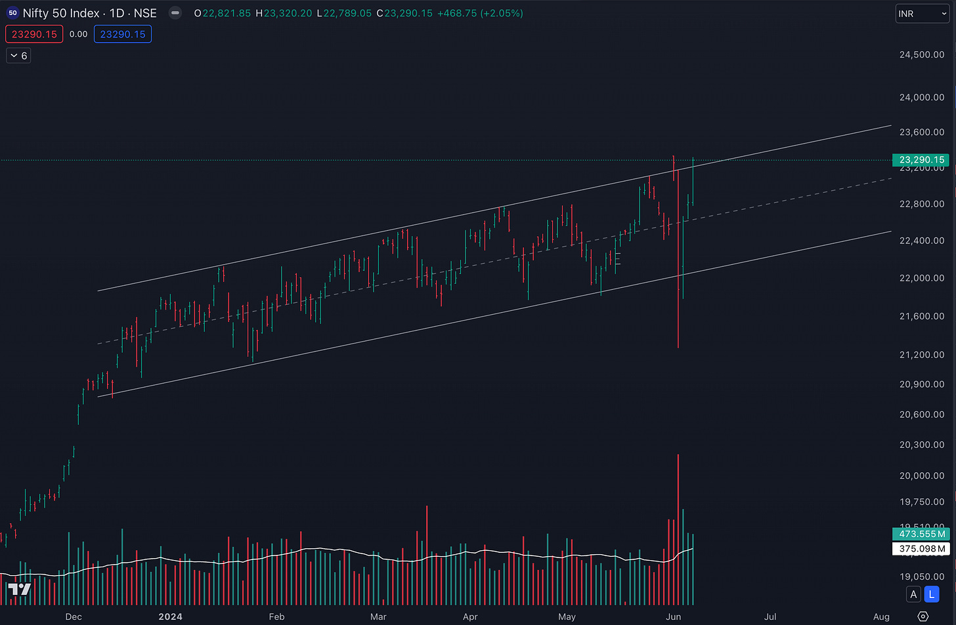Click the May label on the time axis

[567, 616]
